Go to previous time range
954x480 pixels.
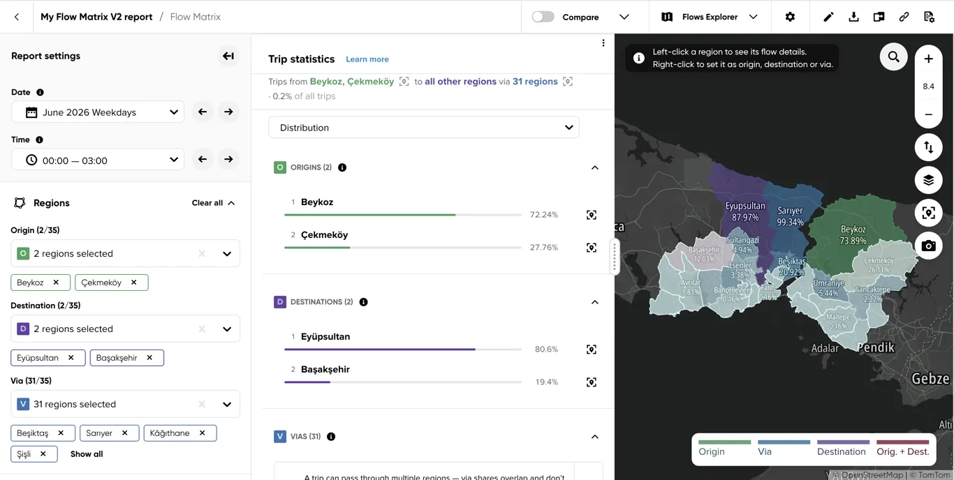(203, 159)
